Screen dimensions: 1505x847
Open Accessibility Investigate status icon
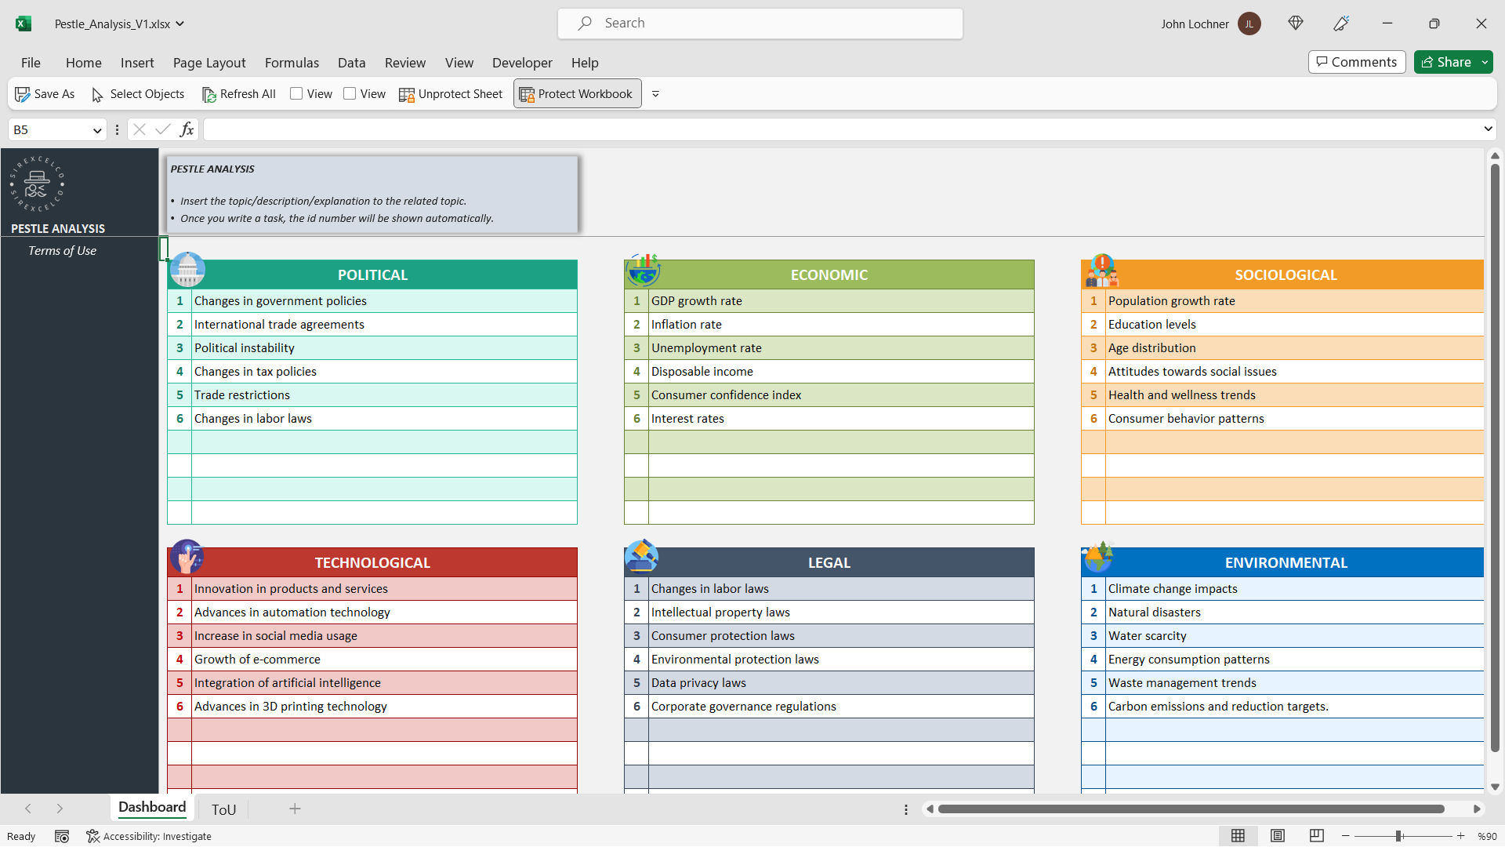93,836
